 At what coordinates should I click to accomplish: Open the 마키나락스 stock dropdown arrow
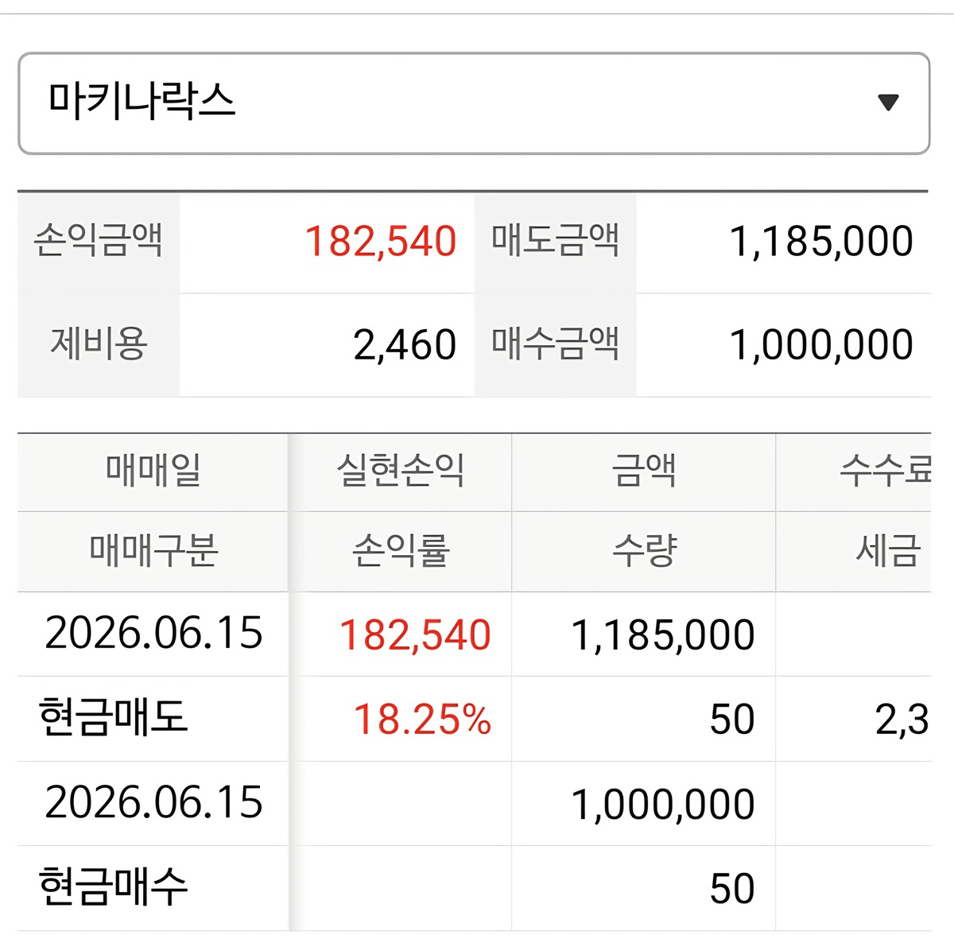pos(888,103)
